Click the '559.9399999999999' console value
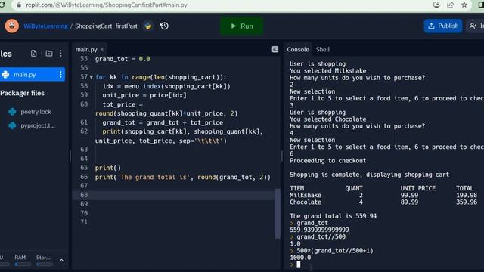The image size is (484, 272). click(x=319, y=230)
